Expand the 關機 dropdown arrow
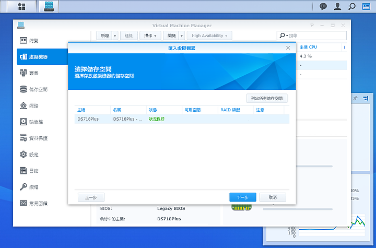The height and width of the screenshot is (248, 376). (182, 36)
